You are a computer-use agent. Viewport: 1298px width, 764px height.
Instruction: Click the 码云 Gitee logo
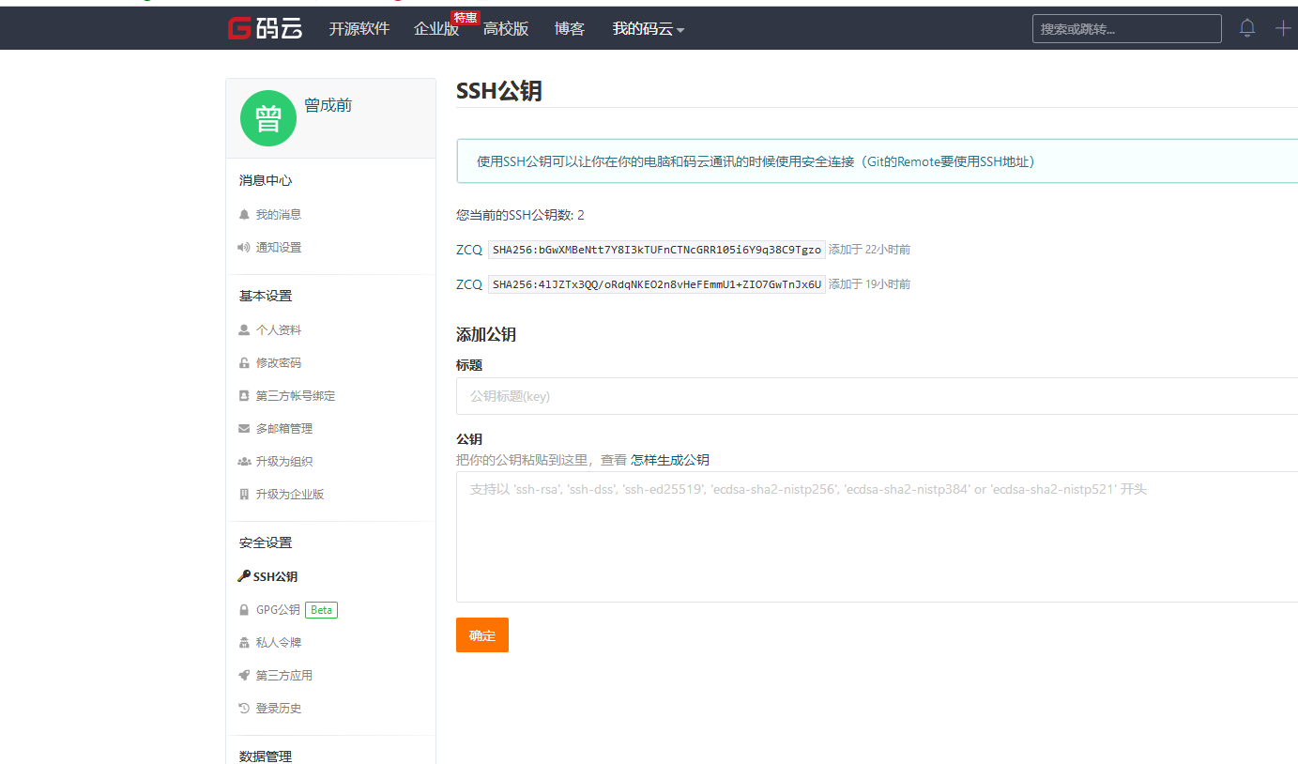pos(265,28)
